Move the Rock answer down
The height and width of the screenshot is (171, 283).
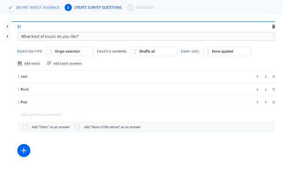266,90
